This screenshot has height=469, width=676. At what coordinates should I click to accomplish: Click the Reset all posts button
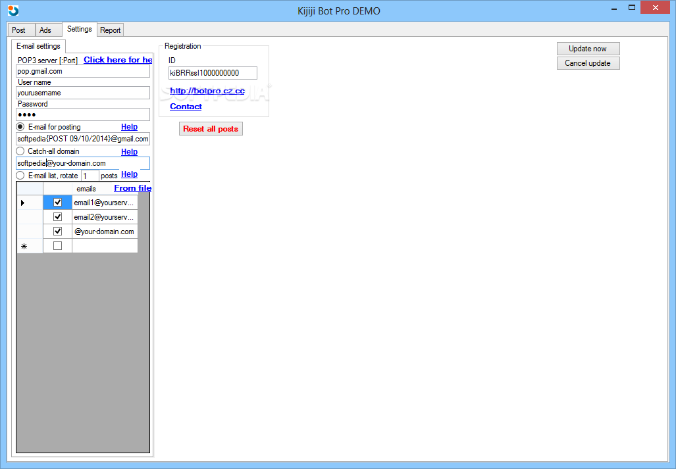(211, 129)
